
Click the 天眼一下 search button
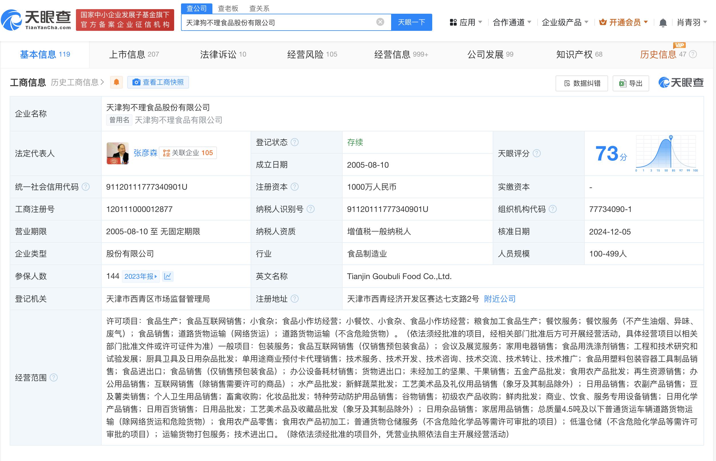click(x=411, y=22)
